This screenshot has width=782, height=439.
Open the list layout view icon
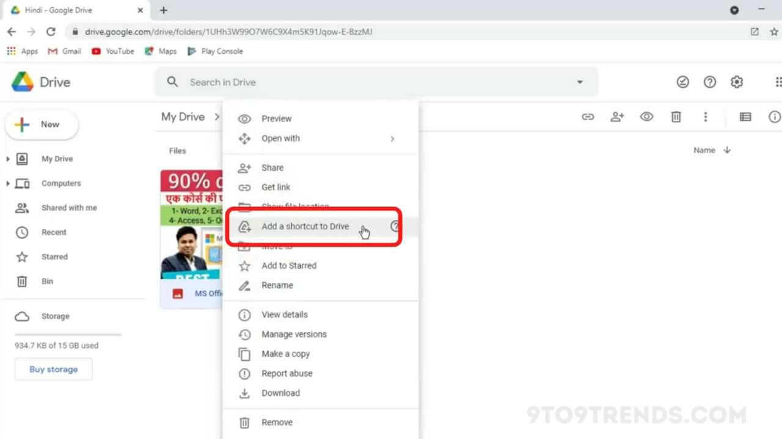745,116
